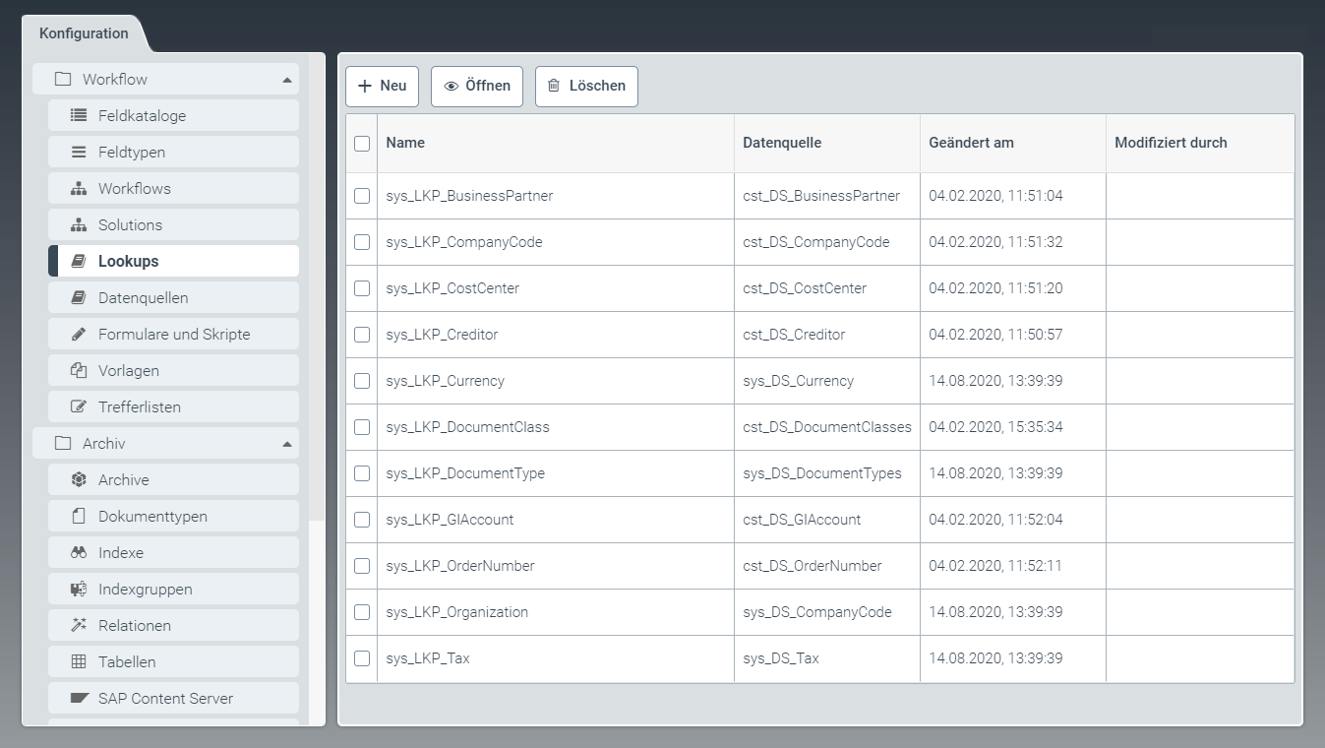Check the select-all checkbox in table header
This screenshot has width=1325, height=748.
tap(362, 143)
